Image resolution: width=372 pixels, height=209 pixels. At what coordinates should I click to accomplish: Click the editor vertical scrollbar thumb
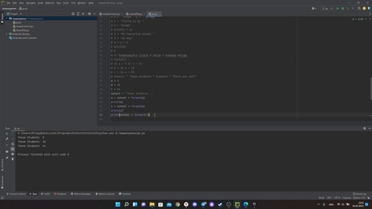tap(371, 89)
